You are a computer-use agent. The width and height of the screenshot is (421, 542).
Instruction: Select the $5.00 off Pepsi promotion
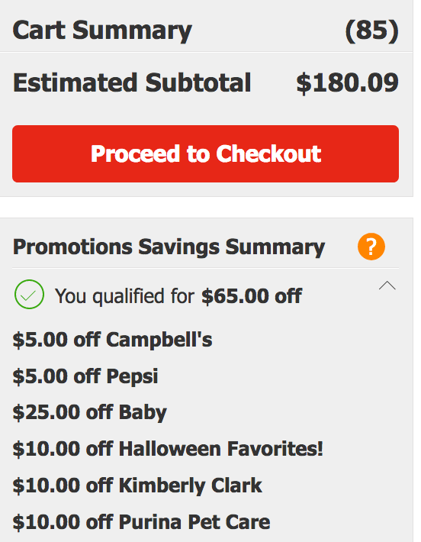(85, 376)
